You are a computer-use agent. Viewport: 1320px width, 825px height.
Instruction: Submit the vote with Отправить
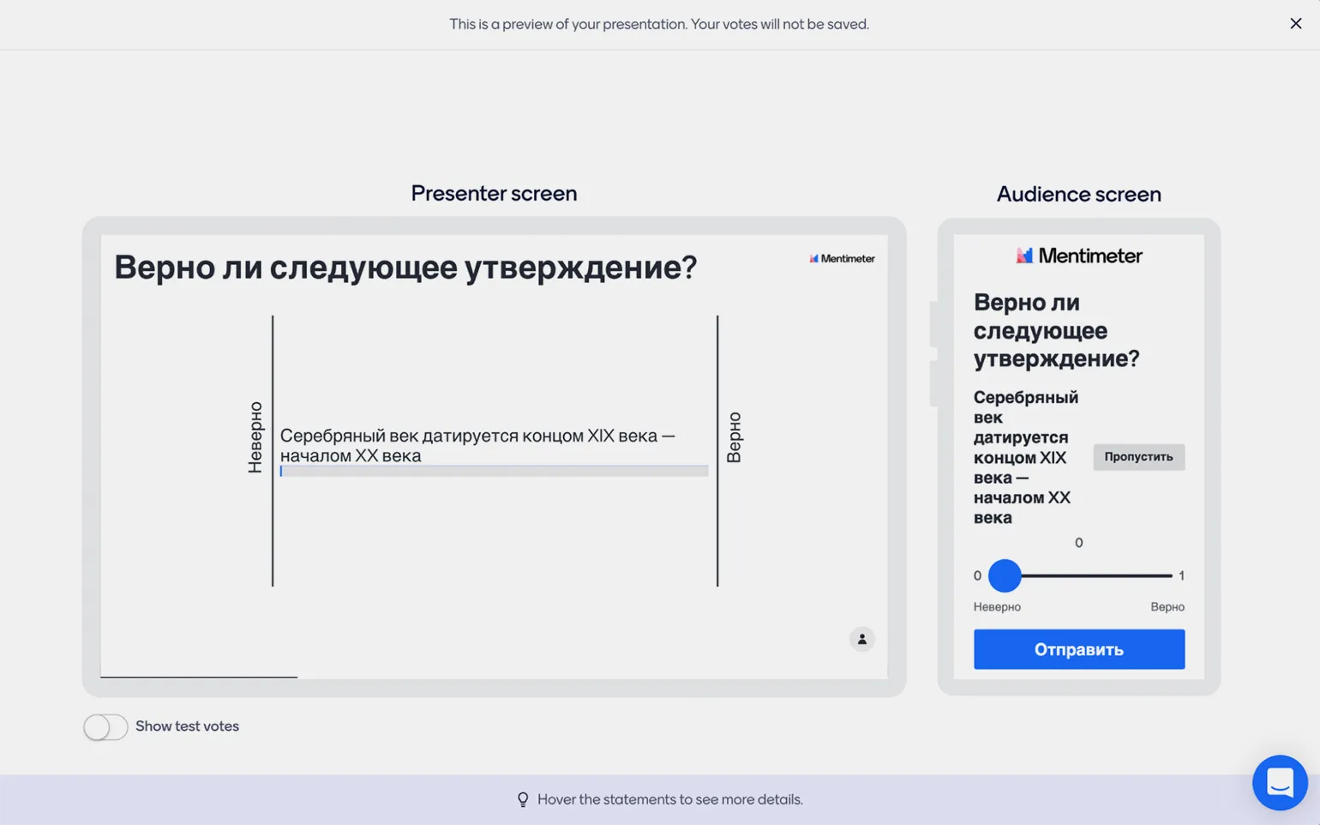(x=1078, y=649)
